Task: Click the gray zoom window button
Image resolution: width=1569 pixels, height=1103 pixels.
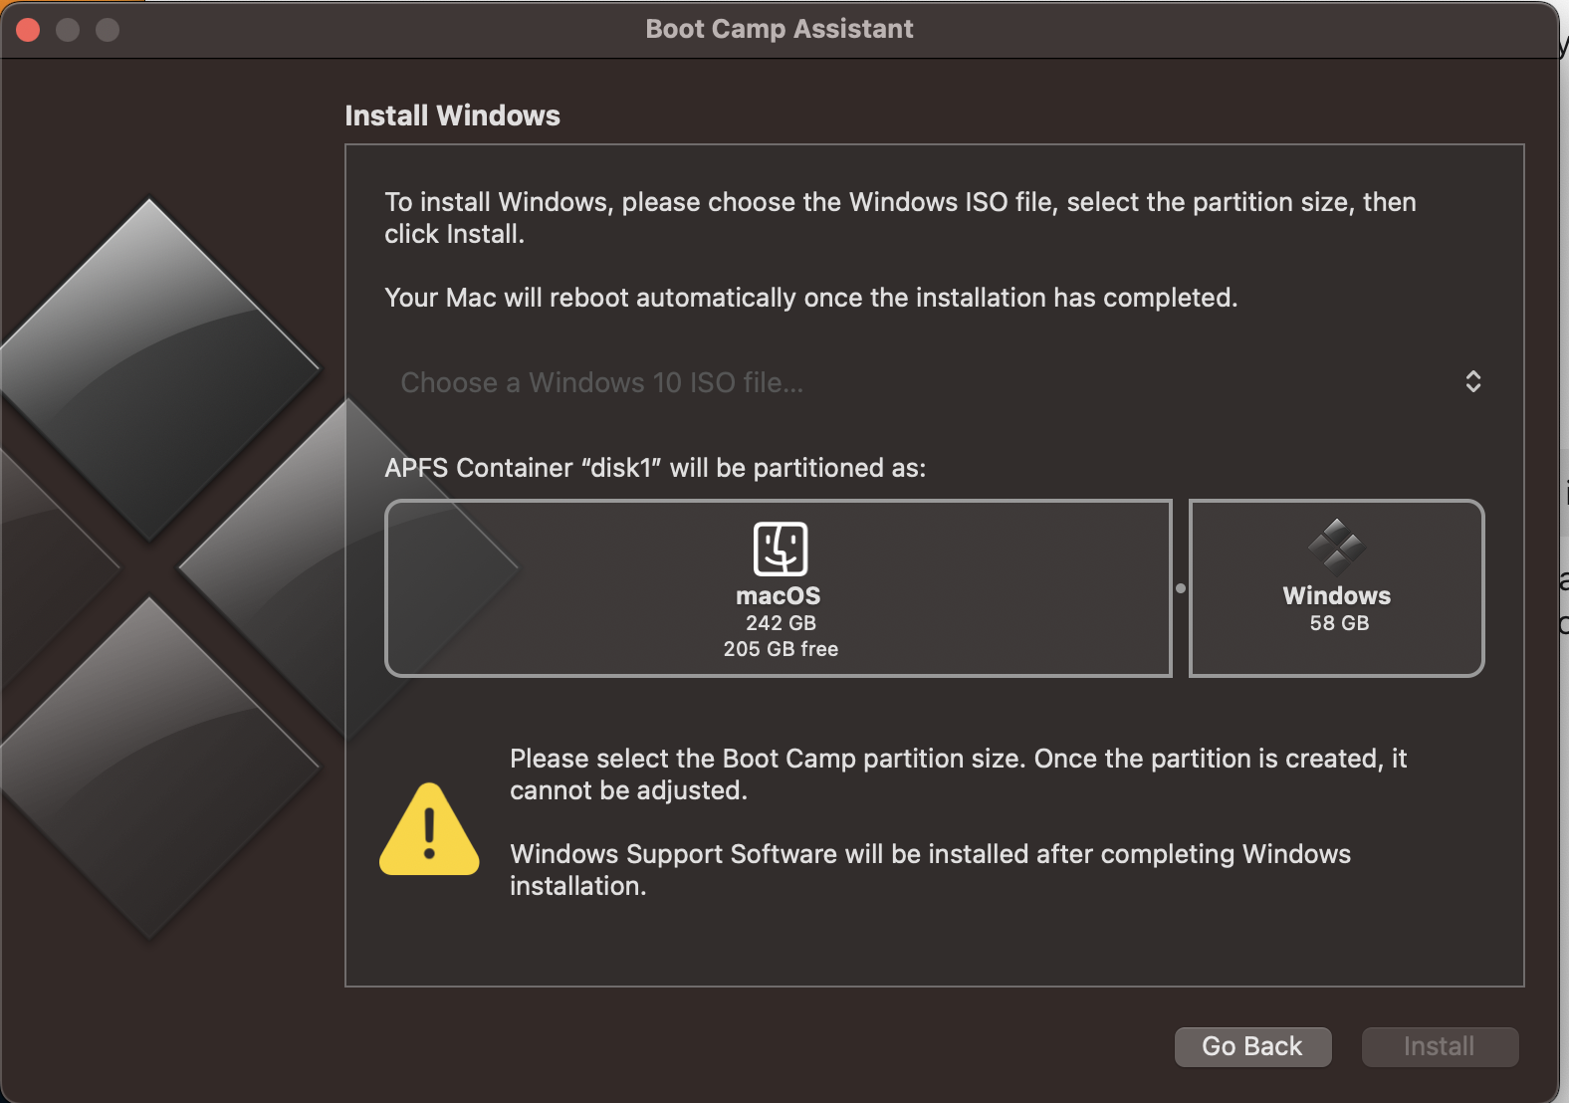Action: [108, 30]
